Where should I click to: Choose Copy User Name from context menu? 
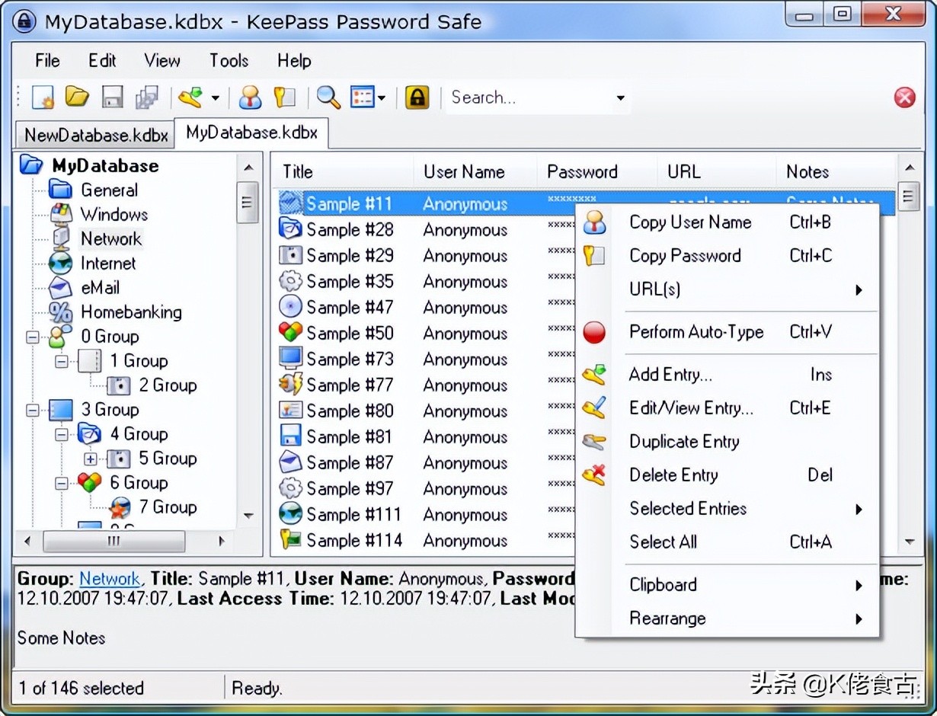[x=727, y=222]
